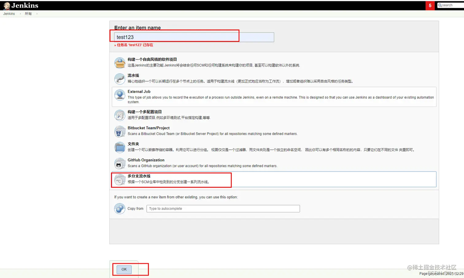Click the error message 任务名 'test123' 已存在
The image size is (464, 278).
134,45
